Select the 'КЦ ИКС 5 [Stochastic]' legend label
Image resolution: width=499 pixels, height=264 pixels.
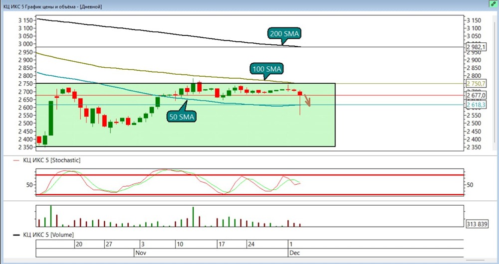pos(51,160)
